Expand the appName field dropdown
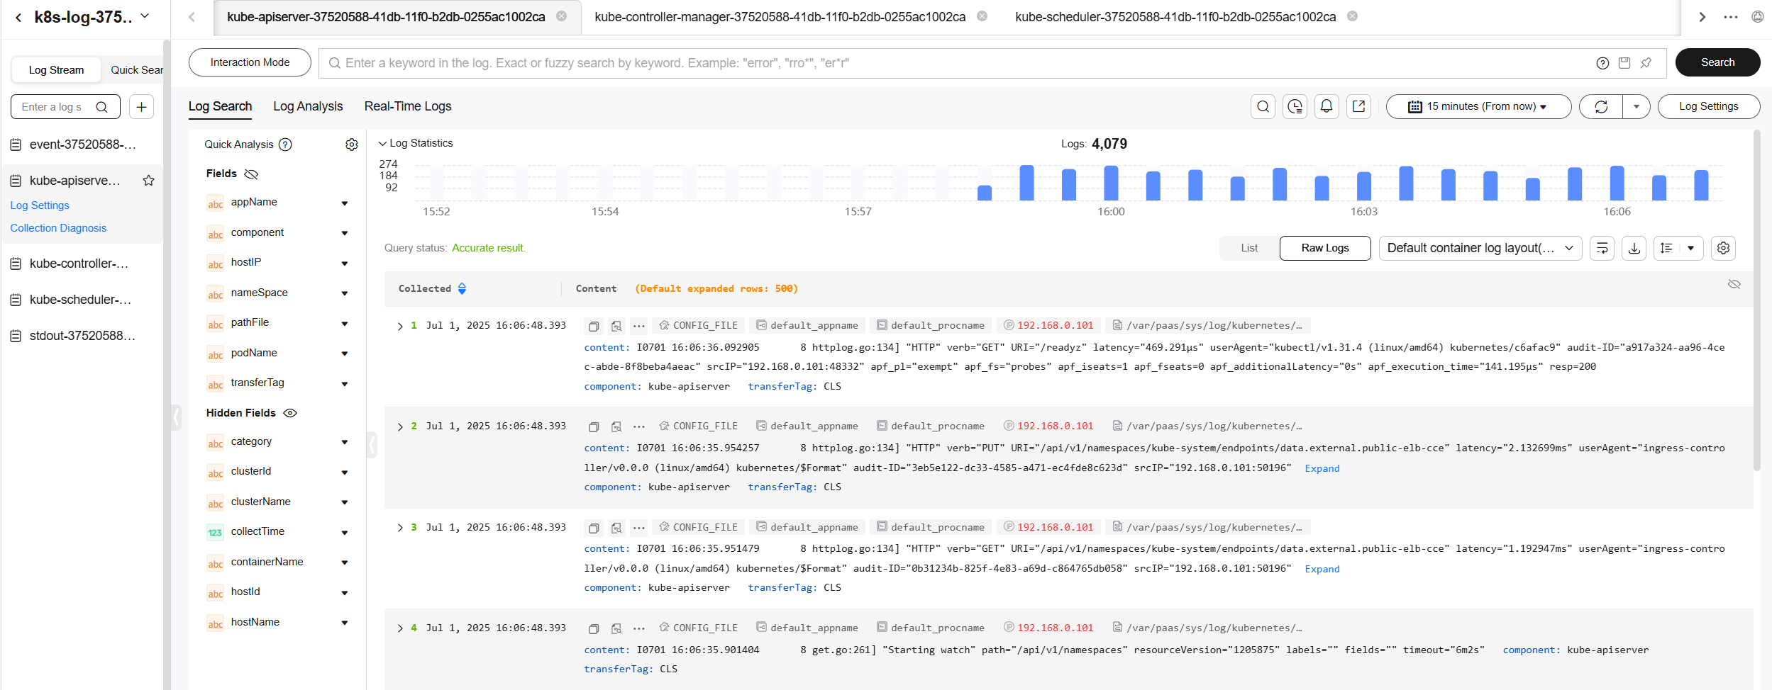The width and height of the screenshot is (1772, 690). 345,203
